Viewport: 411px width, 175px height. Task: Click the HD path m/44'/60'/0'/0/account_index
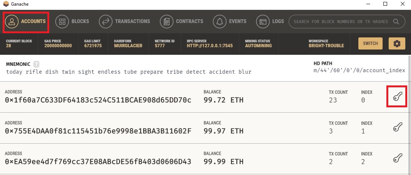359,70
